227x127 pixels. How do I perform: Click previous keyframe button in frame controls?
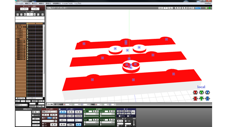point(21,14)
